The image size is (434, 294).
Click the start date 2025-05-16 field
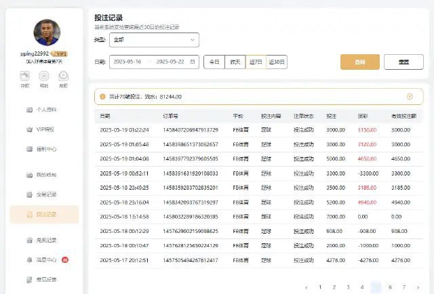click(129, 62)
